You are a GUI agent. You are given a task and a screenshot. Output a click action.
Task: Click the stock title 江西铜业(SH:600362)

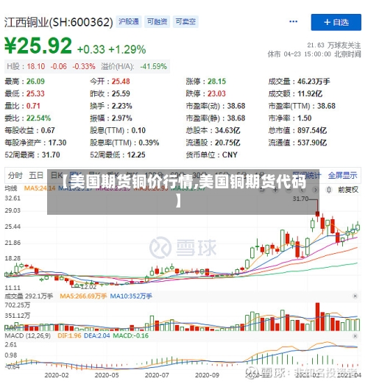[59, 22]
